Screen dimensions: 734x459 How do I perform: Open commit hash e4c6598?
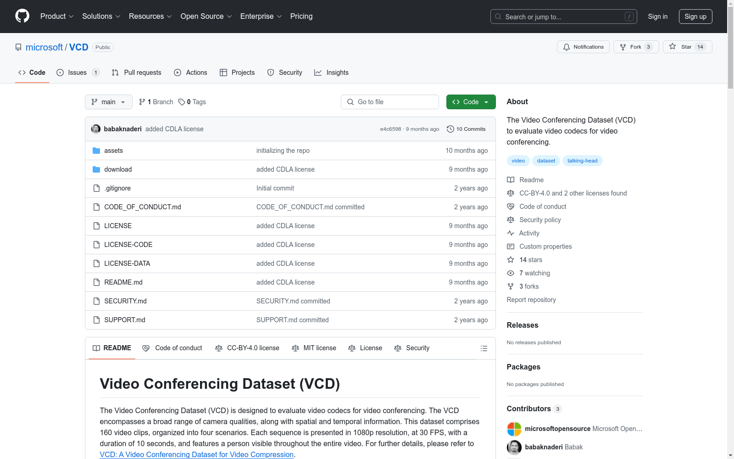[390, 129]
